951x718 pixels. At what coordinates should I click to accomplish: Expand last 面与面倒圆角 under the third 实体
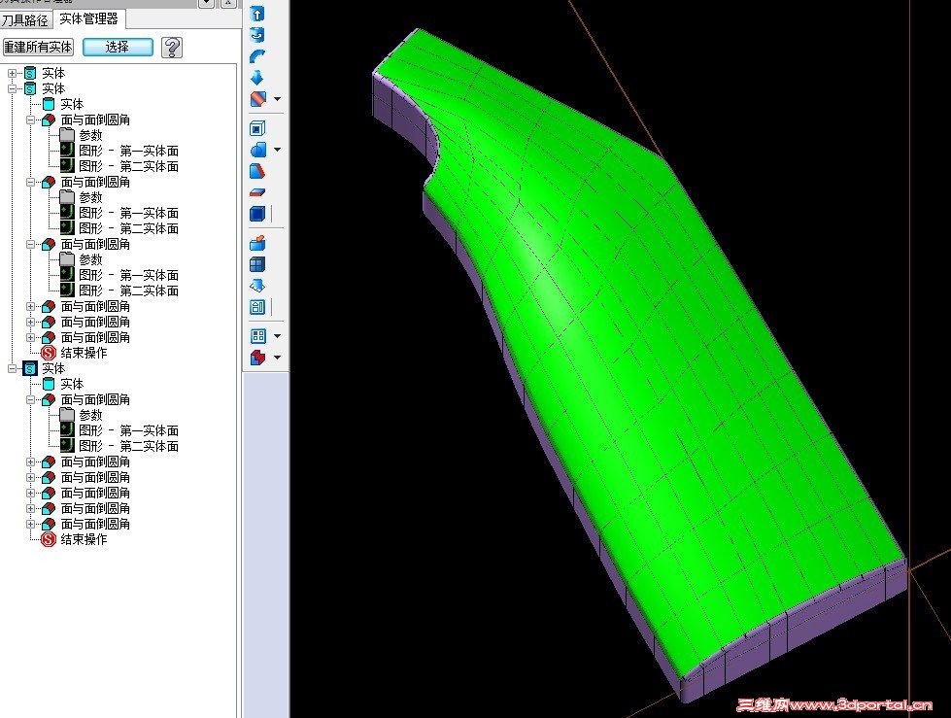tap(31, 524)
